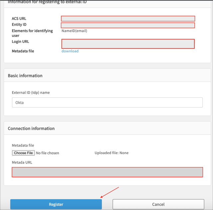Click the 'External ID (Idp) name' label
213x210 pixels.
31,92
